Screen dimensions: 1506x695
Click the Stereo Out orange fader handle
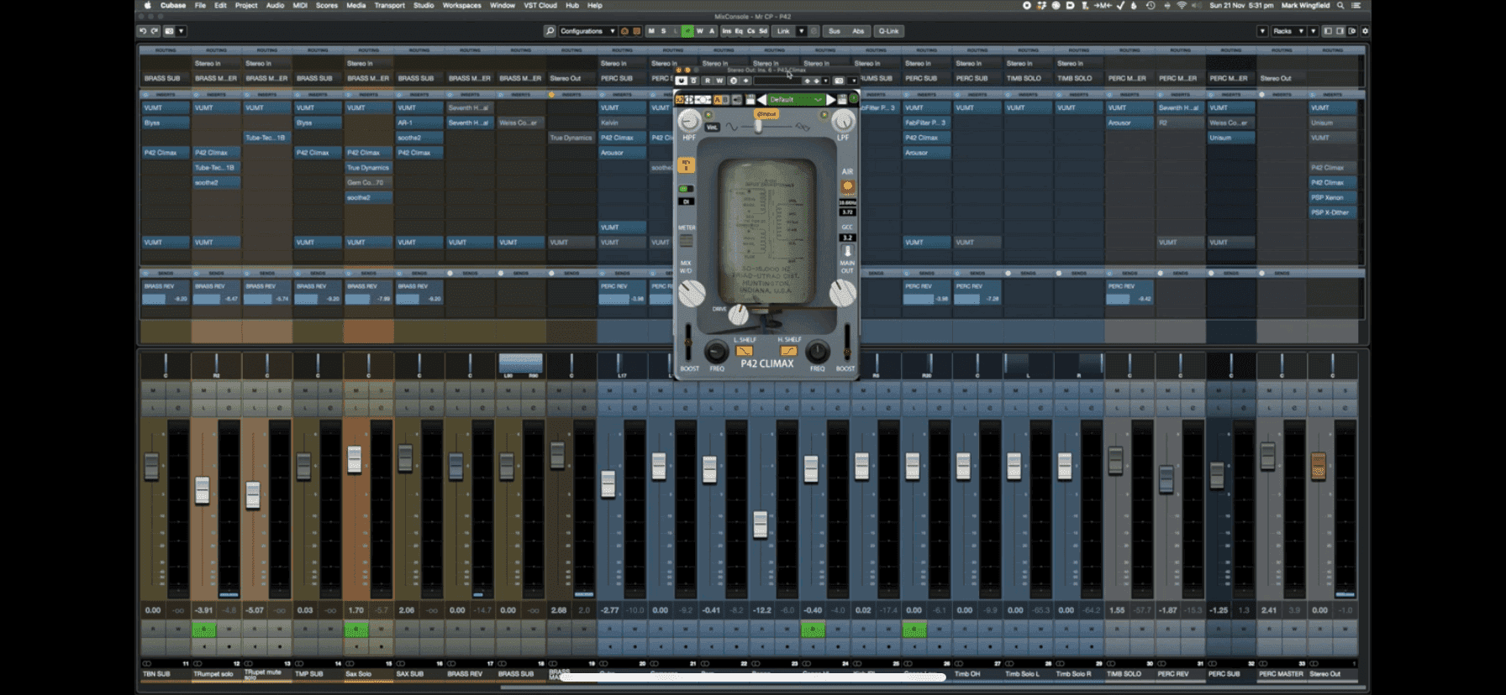click(x=1319, y=466)
